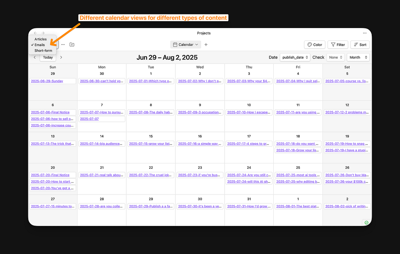Image resolution: width=400 pixels, height=254 pixels.
Task: Click the plus icon to add view
Action: [x=206, y=45]
